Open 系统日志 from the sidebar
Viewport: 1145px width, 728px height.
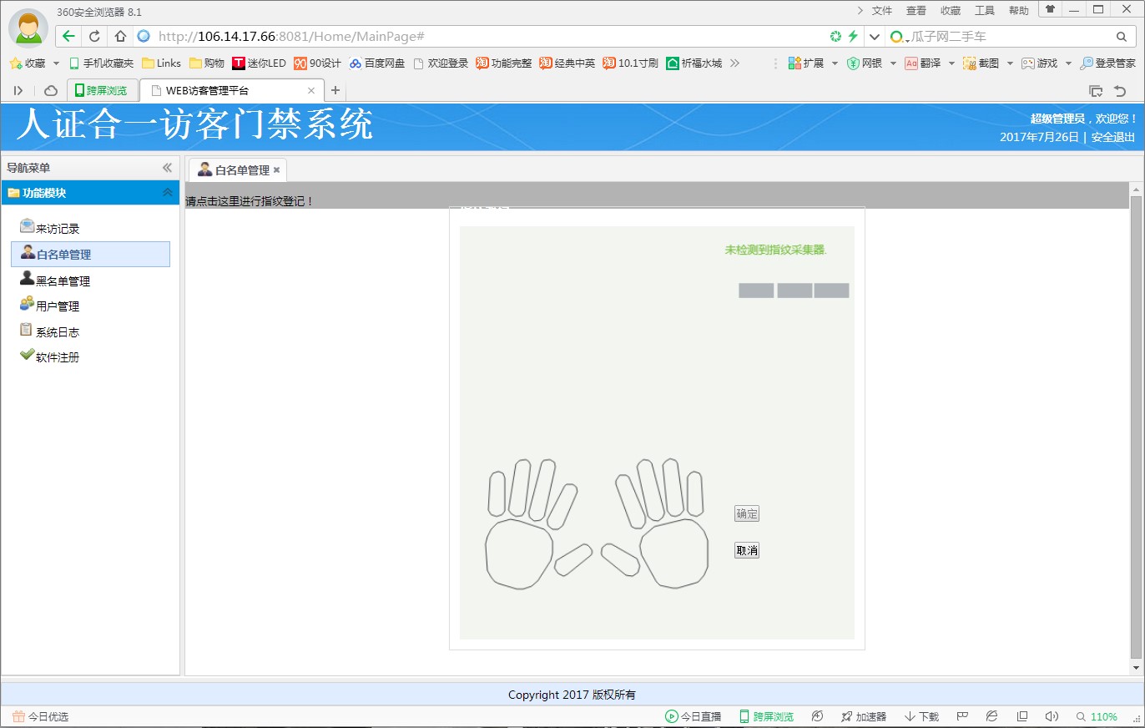click(x=57, y=332)
